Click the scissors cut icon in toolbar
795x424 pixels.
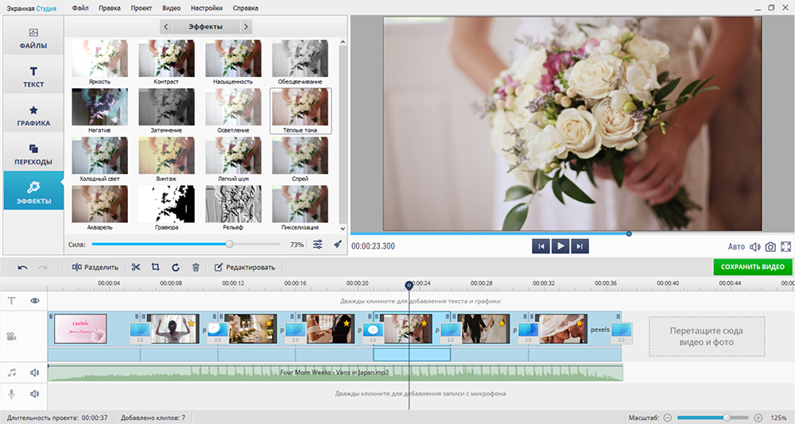[136, 268]
